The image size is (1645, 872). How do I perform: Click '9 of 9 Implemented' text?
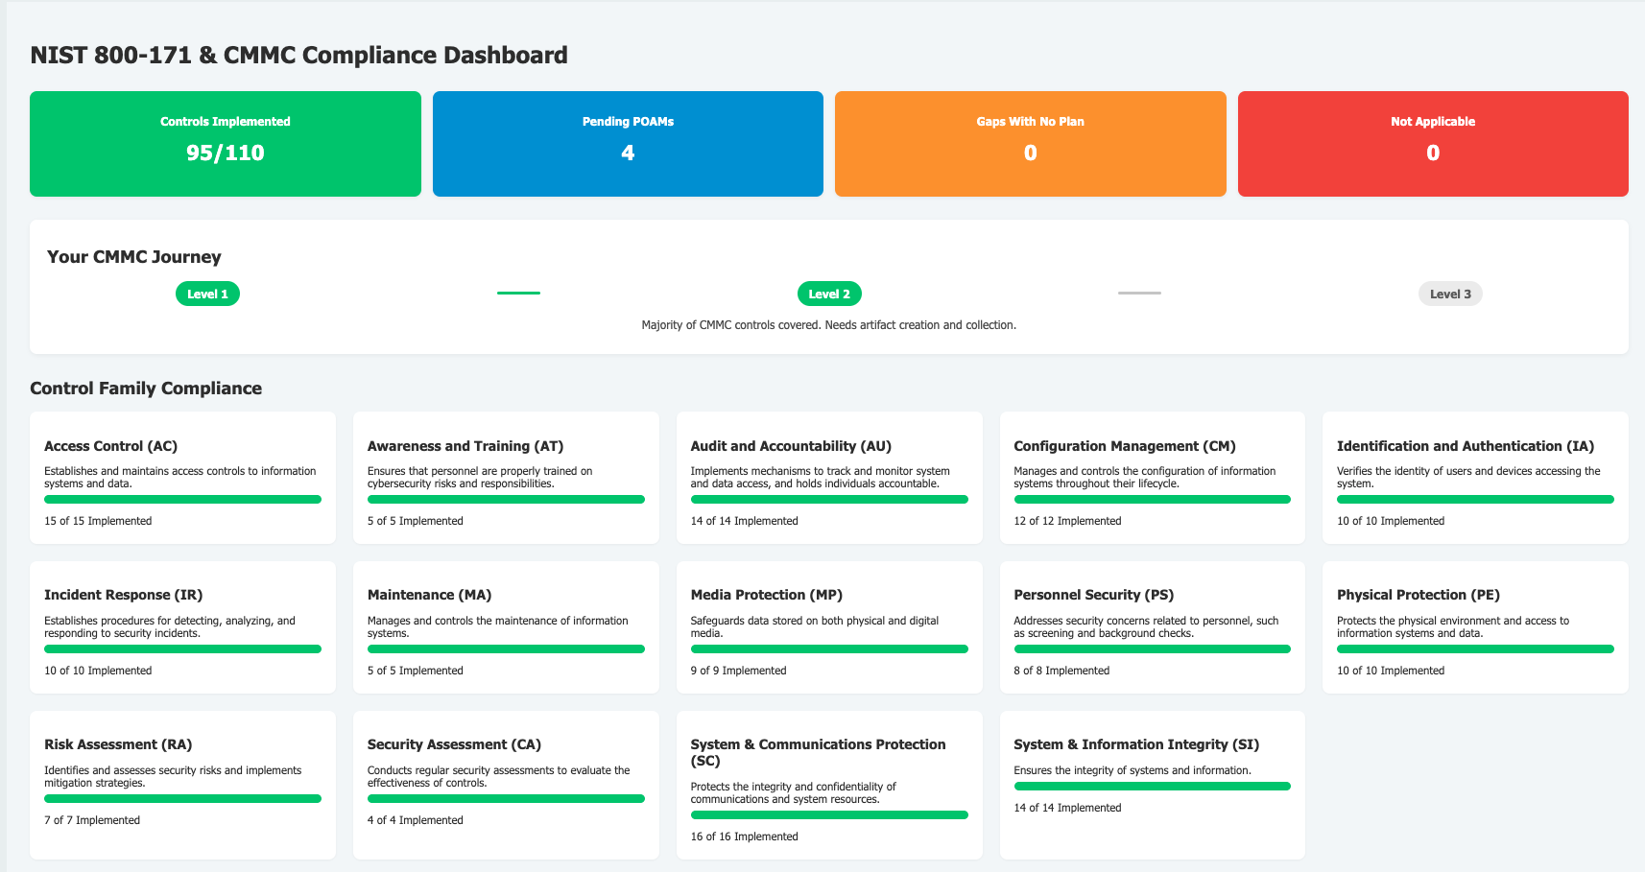[738, 671]
